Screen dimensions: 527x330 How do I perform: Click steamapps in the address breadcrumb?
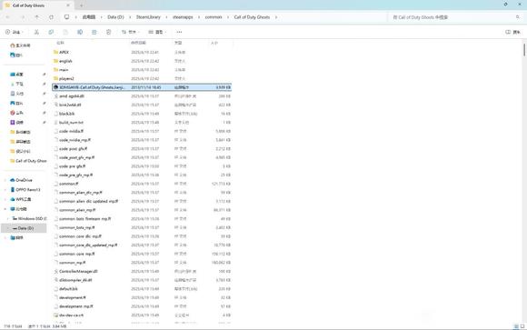click(183, 17)
